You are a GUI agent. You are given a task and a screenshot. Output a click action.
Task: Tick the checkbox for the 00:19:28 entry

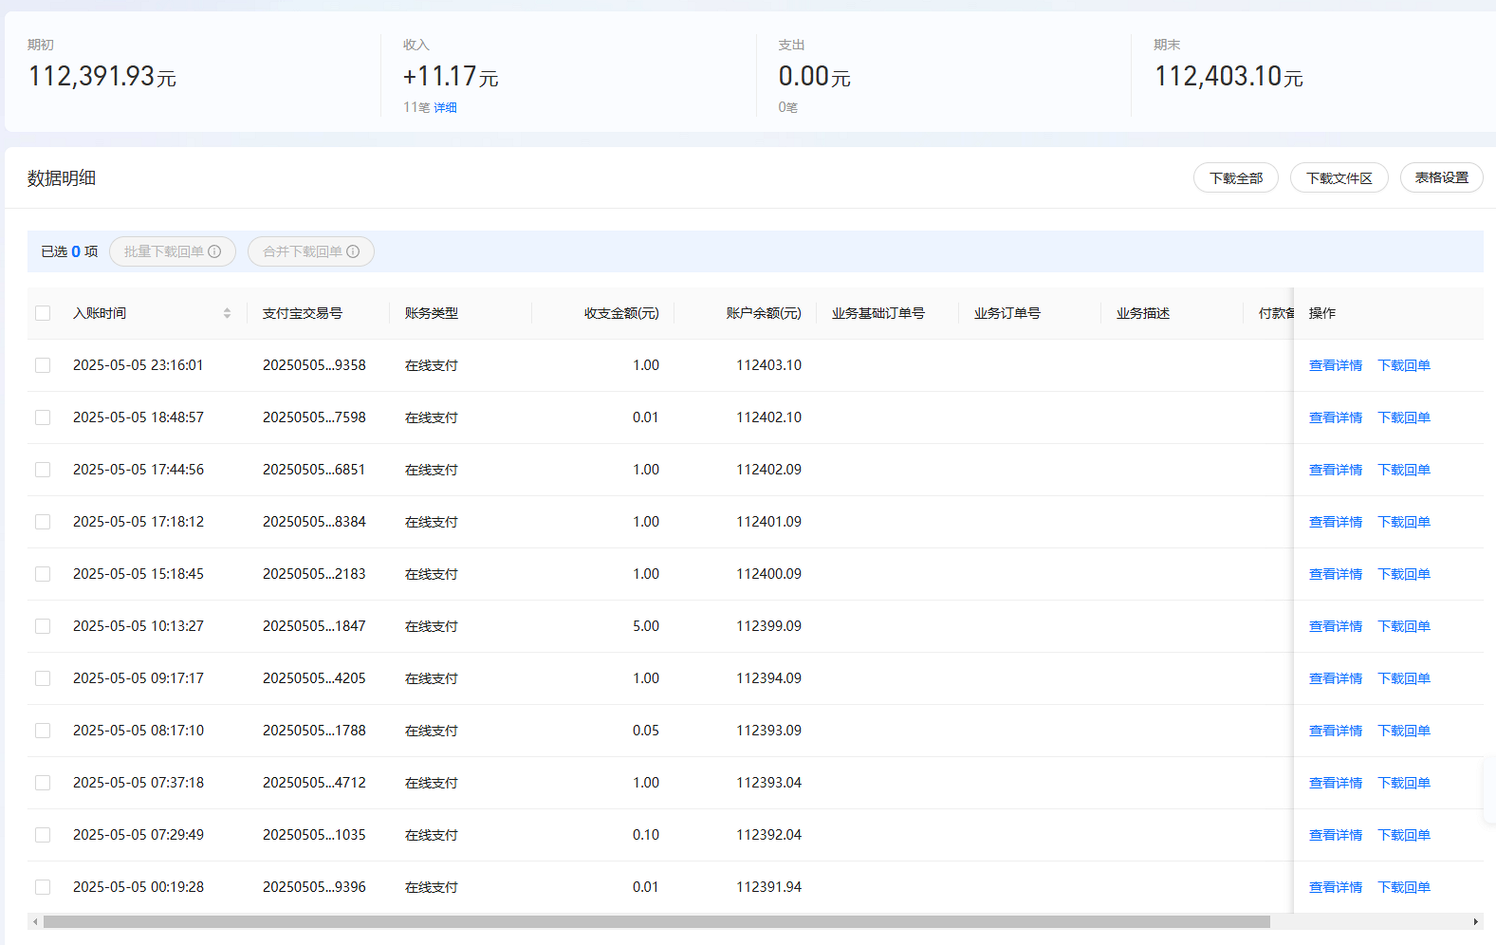coord(43,887)
